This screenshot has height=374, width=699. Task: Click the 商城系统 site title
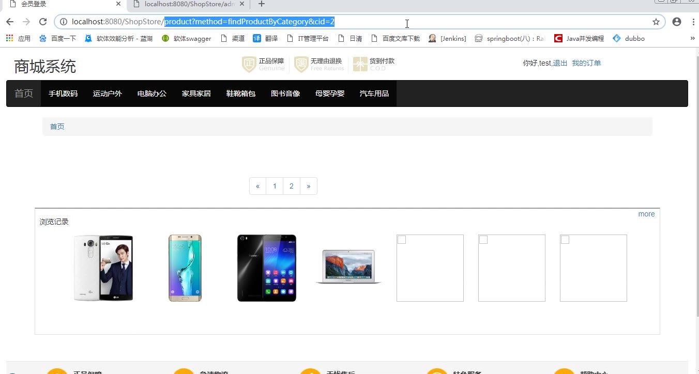click(x=45, y=67)
